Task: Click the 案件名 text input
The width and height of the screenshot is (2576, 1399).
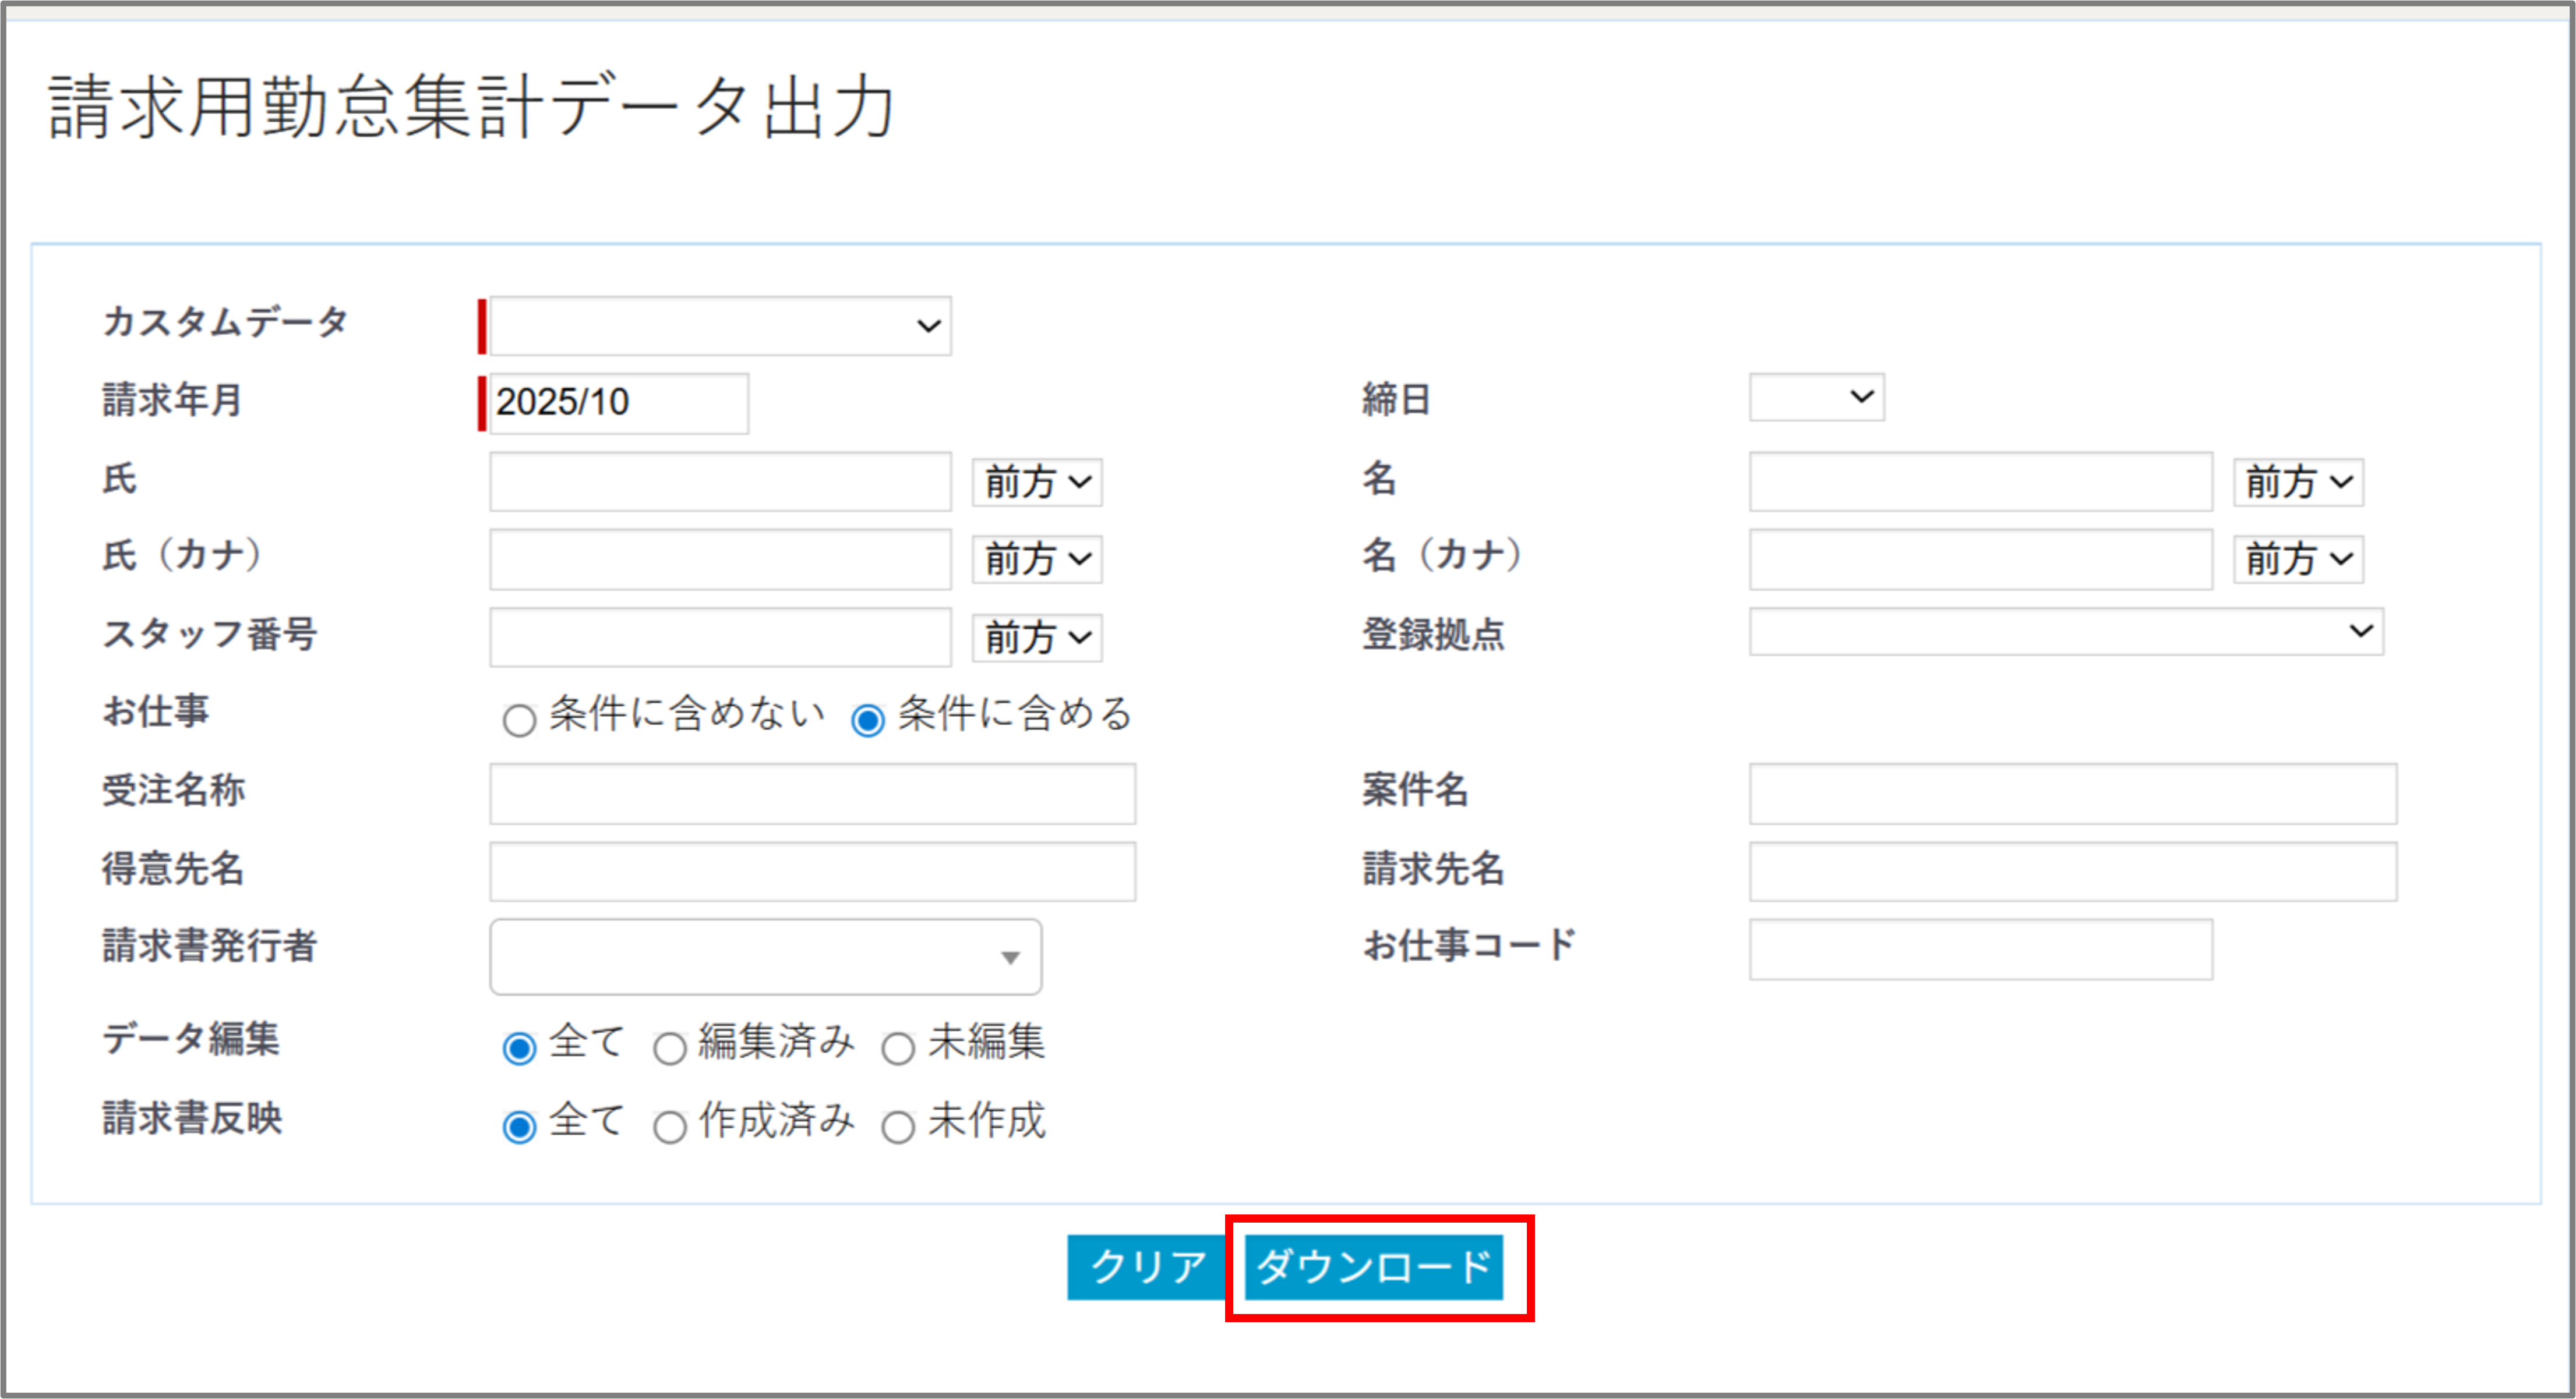Action: [2072, 795]
